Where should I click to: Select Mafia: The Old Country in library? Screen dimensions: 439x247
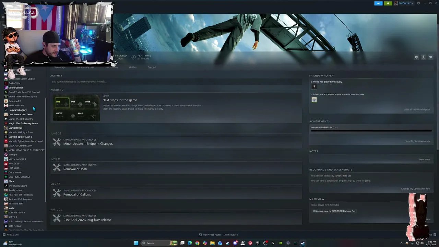tap(21, 119)
